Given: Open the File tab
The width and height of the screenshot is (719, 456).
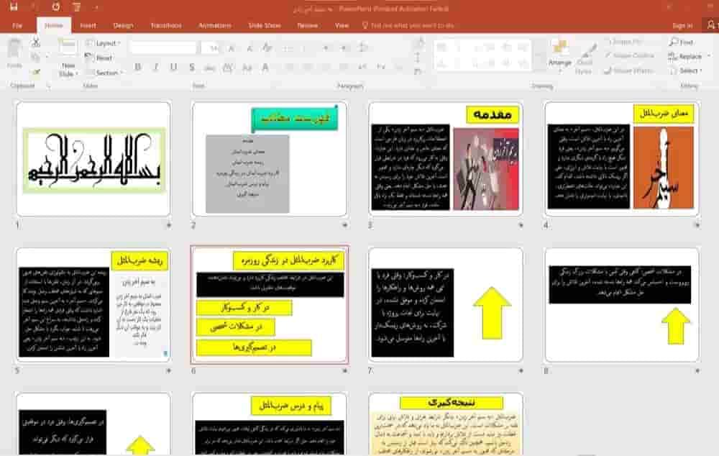Looking at the screenshot, I should (17, 25).
